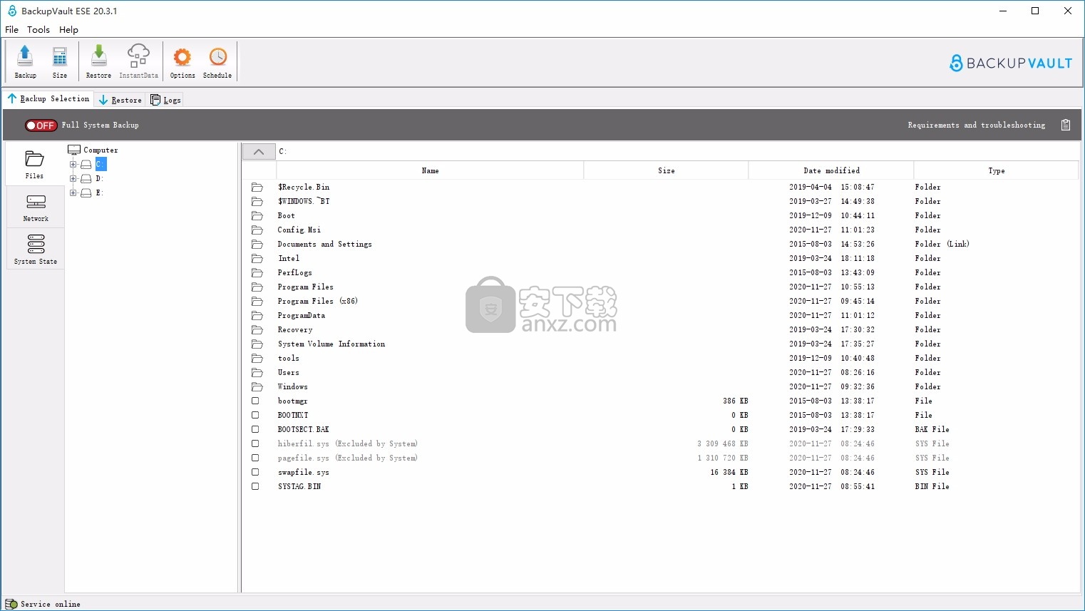Viewport: 1085px width, 611px height.
Task: Click the Boot folder icon
Action: pos(257,216)
